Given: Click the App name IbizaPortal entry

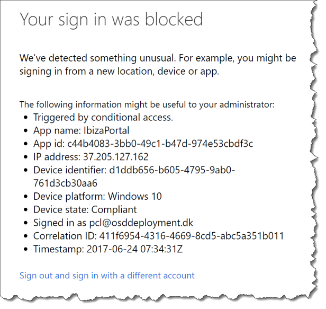Looking at the screenshot, I should tap(81, 131).
